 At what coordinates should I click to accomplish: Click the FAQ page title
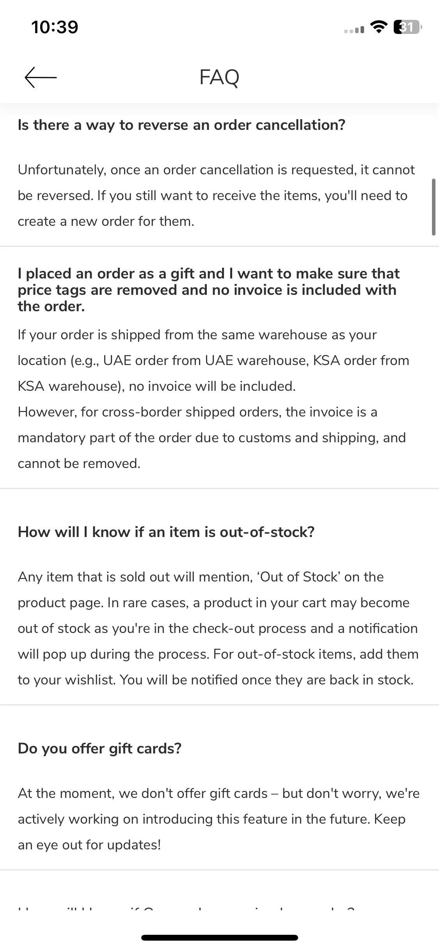219,77
